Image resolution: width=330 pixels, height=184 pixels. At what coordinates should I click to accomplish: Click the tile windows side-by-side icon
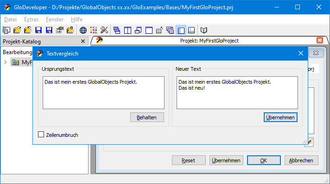click(x=127, y=30)
